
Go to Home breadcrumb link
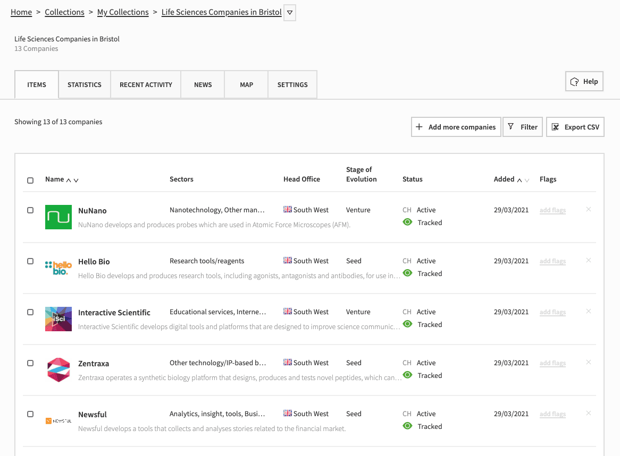21,12
